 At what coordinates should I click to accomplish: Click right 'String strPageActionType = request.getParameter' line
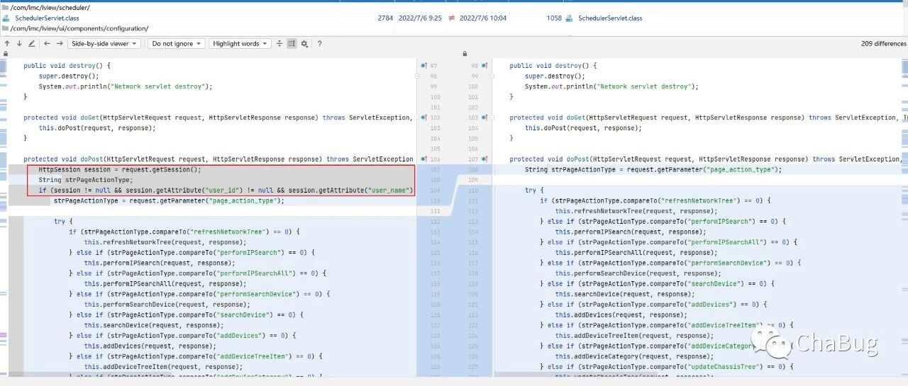(653, 170)
